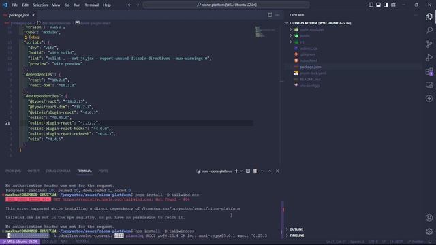The height and width of the screenshot is (245, 436).
Task: Toggle the secondary side bar
Action: tap(386, 5)
